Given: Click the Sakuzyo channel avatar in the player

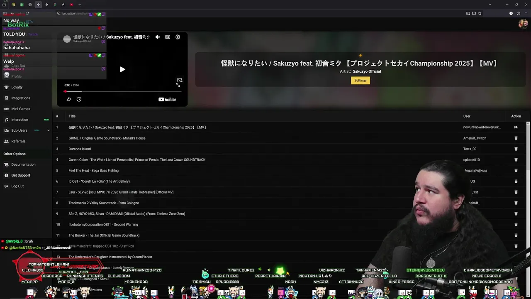Looking at the screenshot, I should [x=67, y=39].
